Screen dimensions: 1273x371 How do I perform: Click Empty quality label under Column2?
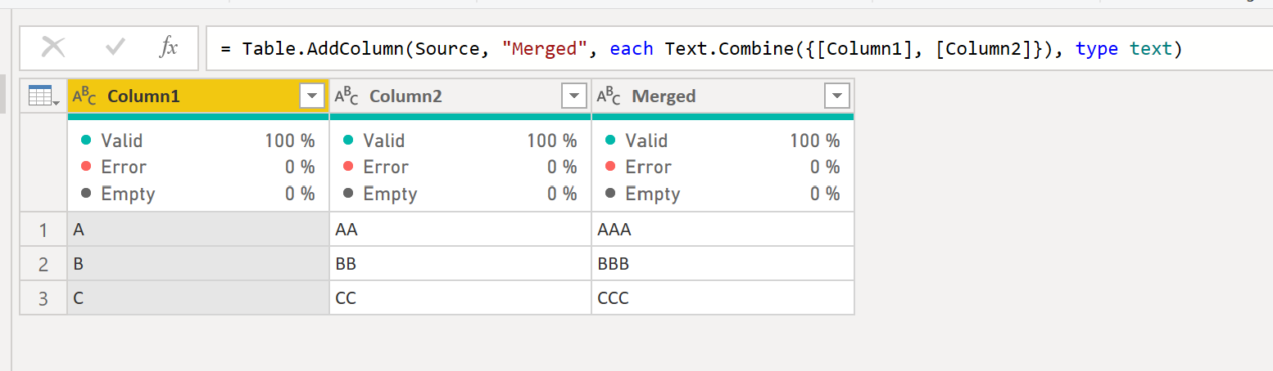click(390, 194)
